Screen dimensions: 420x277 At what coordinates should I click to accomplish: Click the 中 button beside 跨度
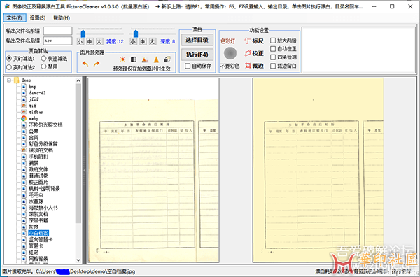(x=90, y=41)
